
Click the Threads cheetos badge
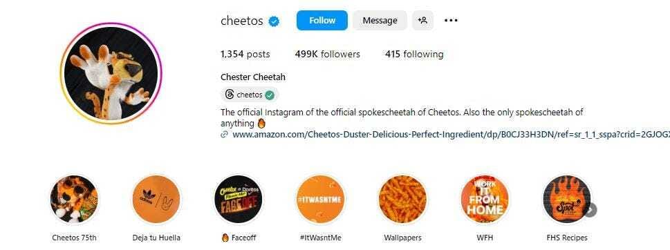(x=250, y=95)
